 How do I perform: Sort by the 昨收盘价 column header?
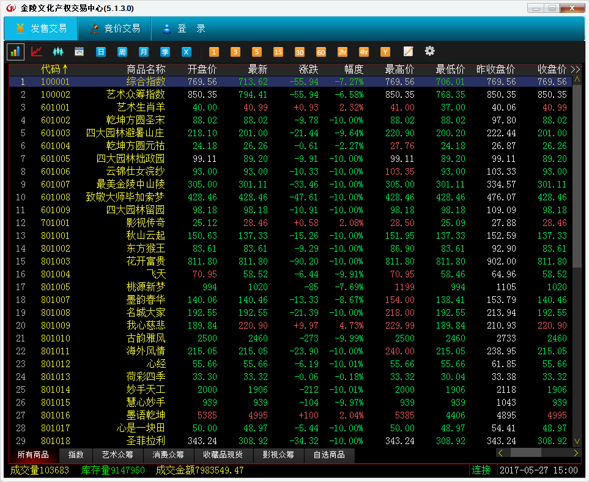pos(496,70)
